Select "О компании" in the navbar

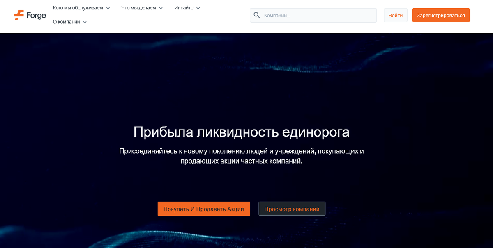click(67, 22)
